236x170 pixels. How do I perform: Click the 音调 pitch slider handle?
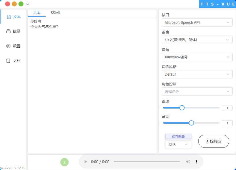pos(191,123)
